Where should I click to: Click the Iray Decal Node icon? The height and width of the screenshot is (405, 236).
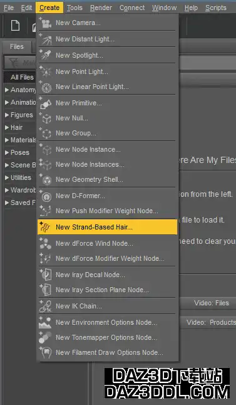[46, 275]
